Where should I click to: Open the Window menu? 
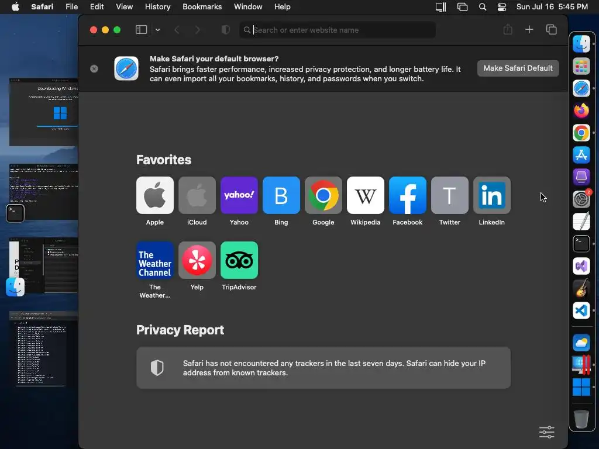pos(248,7)
